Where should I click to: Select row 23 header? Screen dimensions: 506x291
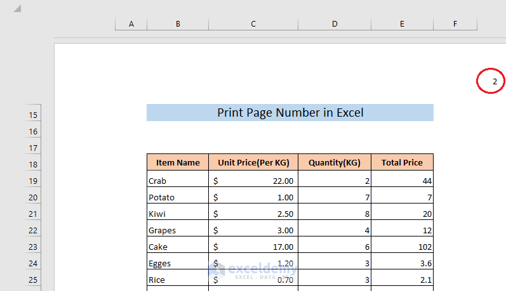pos(33,244)
